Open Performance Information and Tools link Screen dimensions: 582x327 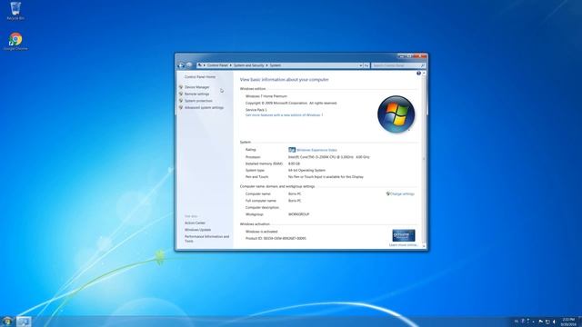[206, 239]
